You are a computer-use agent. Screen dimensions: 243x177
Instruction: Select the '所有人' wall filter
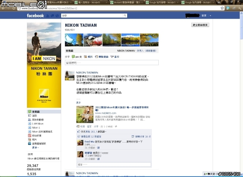[x=140, y=50]
